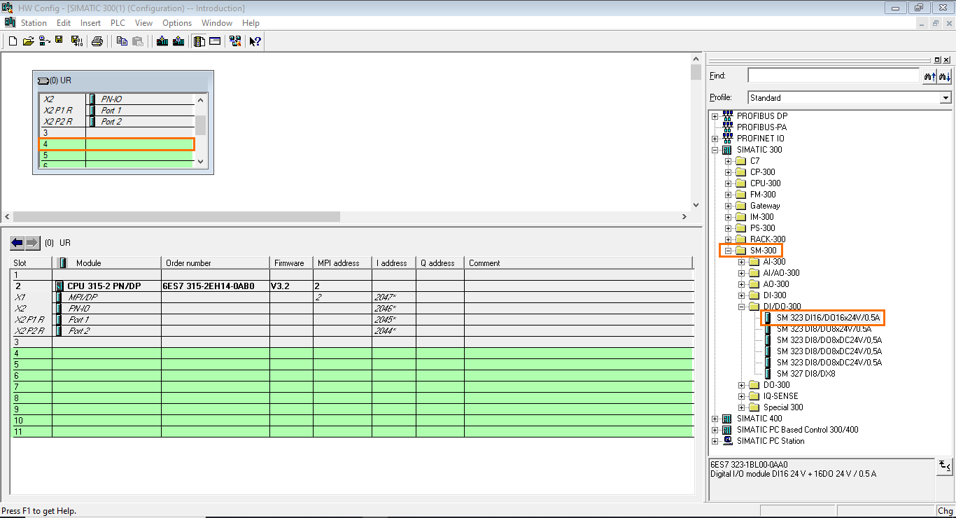The height and width of the screenshot is (518, 956).
Task: Select the Special 300 folder
Action: [783, 407]
